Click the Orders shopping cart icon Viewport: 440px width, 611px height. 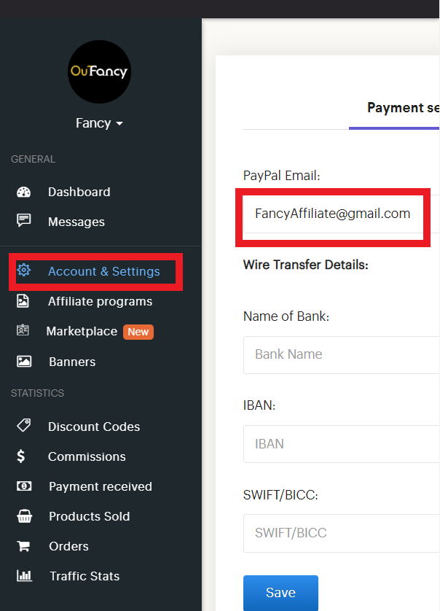pyautogui.click(x=23, y=546)
